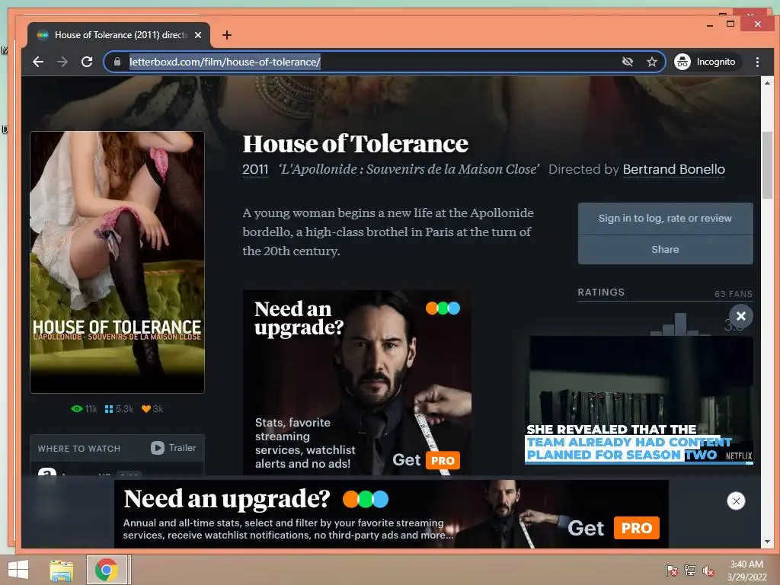Click the blue lists count 5.3k
This screenshot has height=585, width=780.
[120, 409]
